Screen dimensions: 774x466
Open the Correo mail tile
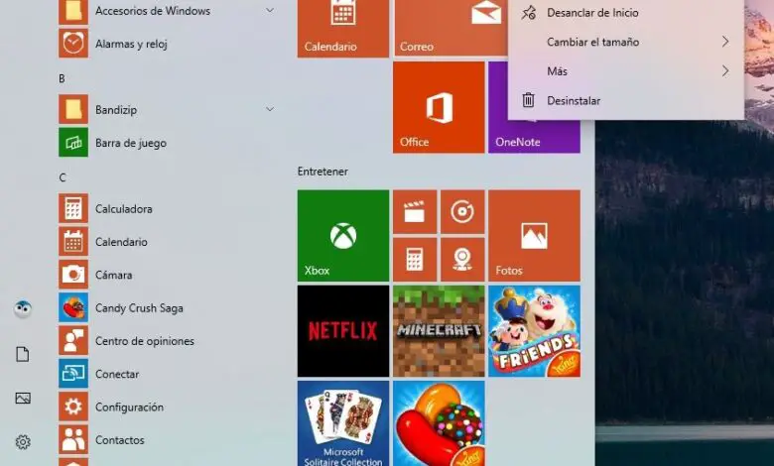click(451, 28)
